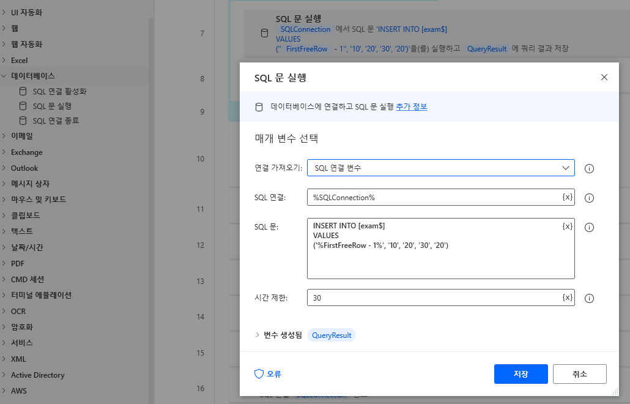Expand the 변수 생성됨 section
Image resolution: width=630 pixels, height=404 pixels.
[257, 335]
